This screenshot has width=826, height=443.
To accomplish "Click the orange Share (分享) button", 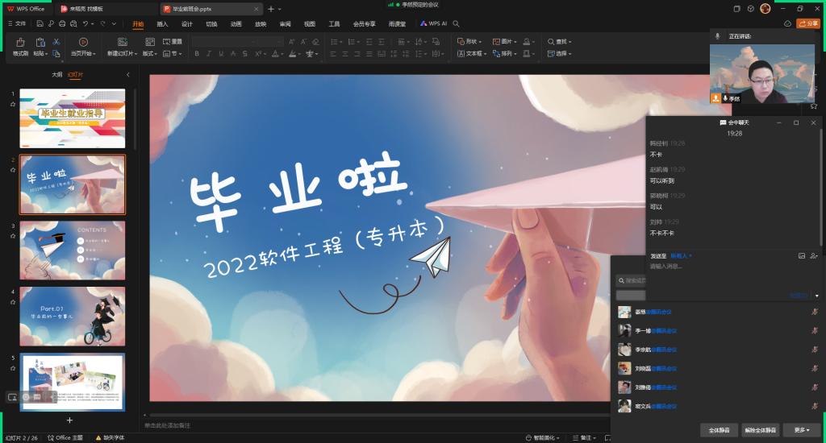I will (x=808, y=23).
